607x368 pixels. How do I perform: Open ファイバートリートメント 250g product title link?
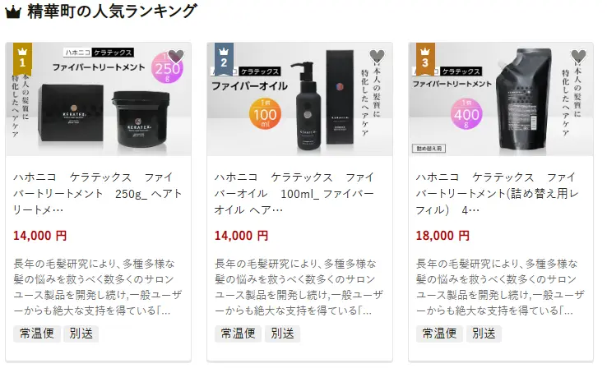coord(98,193)
